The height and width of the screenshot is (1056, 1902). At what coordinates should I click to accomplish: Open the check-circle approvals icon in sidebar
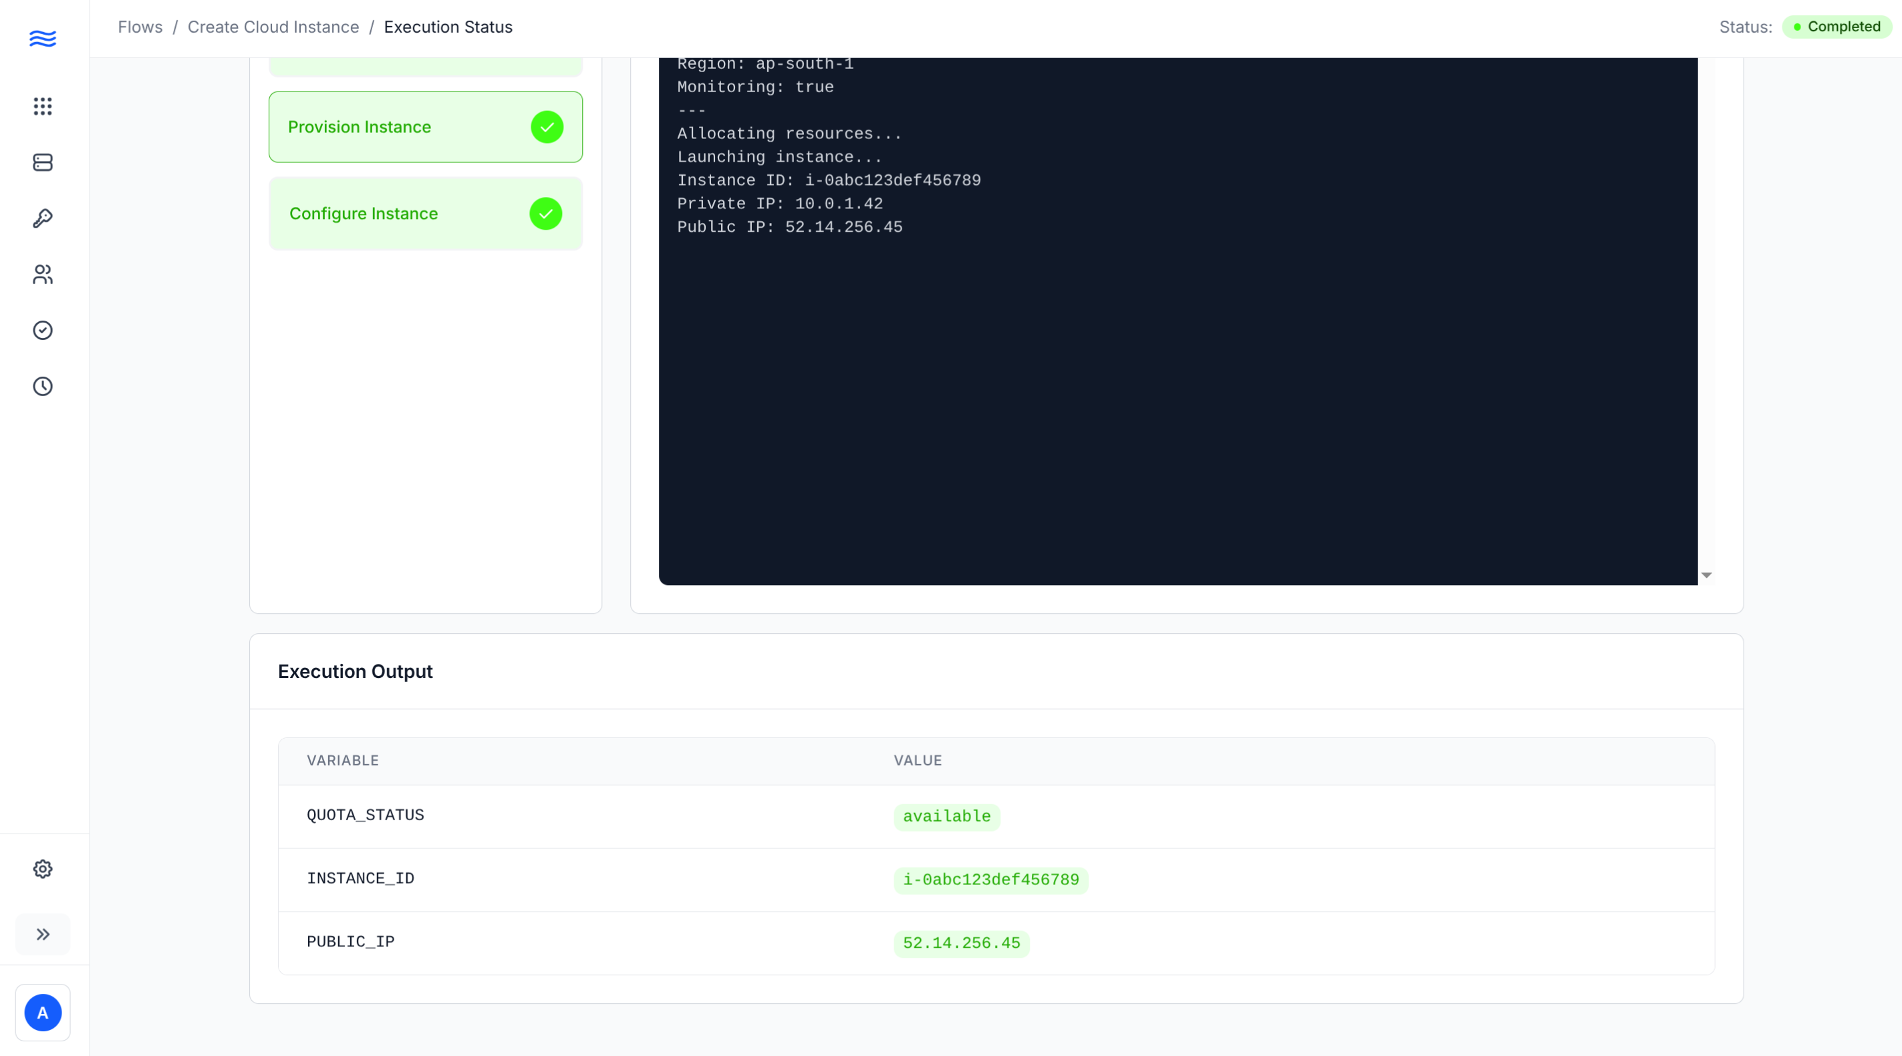pos(43,330)
